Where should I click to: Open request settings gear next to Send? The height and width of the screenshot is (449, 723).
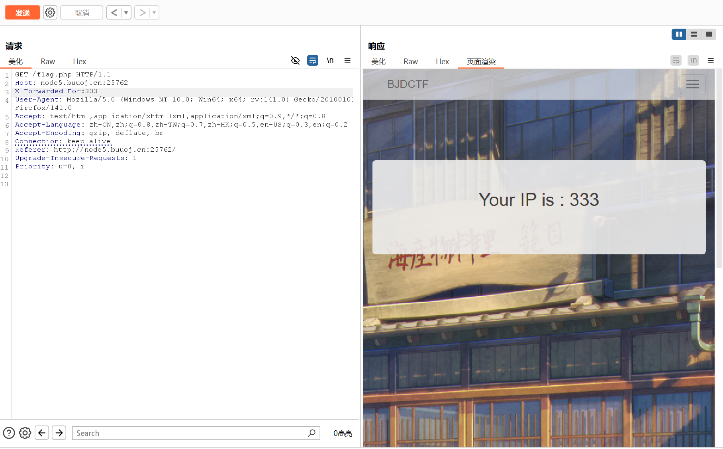click(x=50, y=13)
